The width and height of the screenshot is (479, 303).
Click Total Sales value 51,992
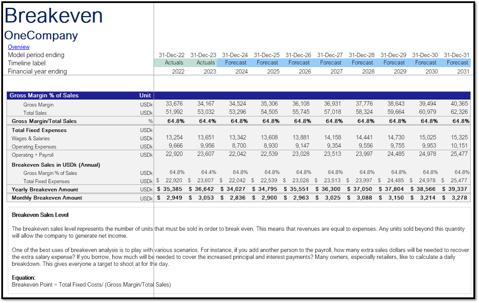[174, 112]
